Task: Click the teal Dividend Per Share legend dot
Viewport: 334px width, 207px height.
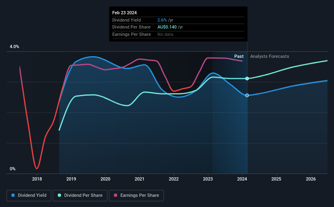Action: pyautogui.click(x=59, y=195)
